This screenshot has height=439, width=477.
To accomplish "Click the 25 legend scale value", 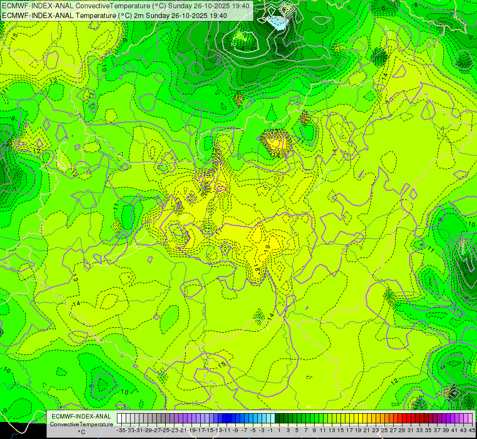I will pyautogui.click(x=384, y=430).
